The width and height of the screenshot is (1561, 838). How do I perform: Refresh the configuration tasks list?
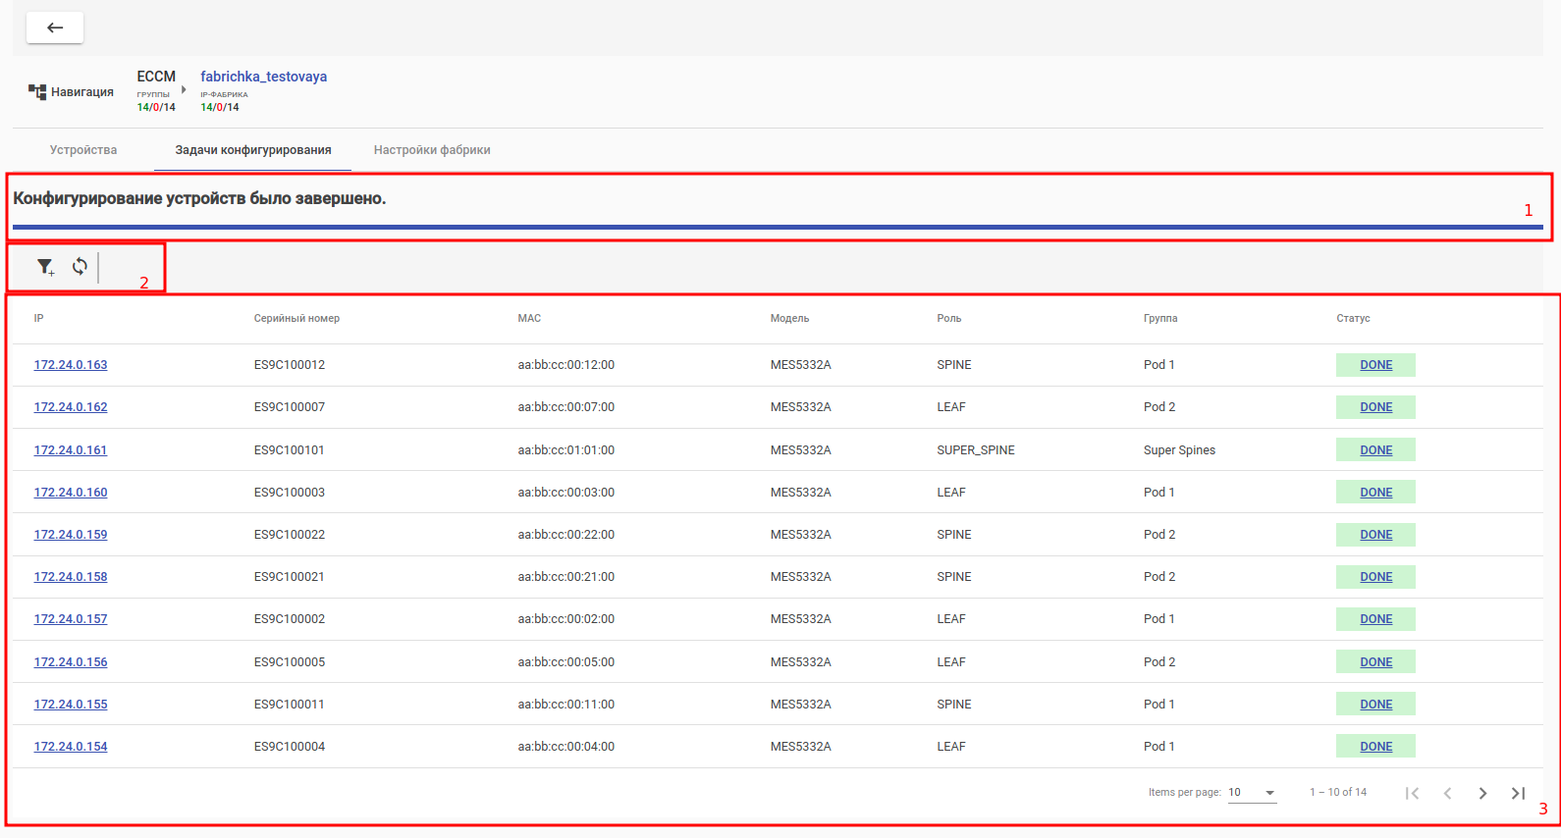80,266
